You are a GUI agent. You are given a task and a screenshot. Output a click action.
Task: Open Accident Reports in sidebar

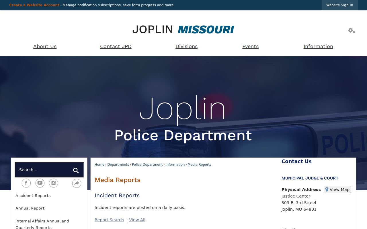click(33, 196)
